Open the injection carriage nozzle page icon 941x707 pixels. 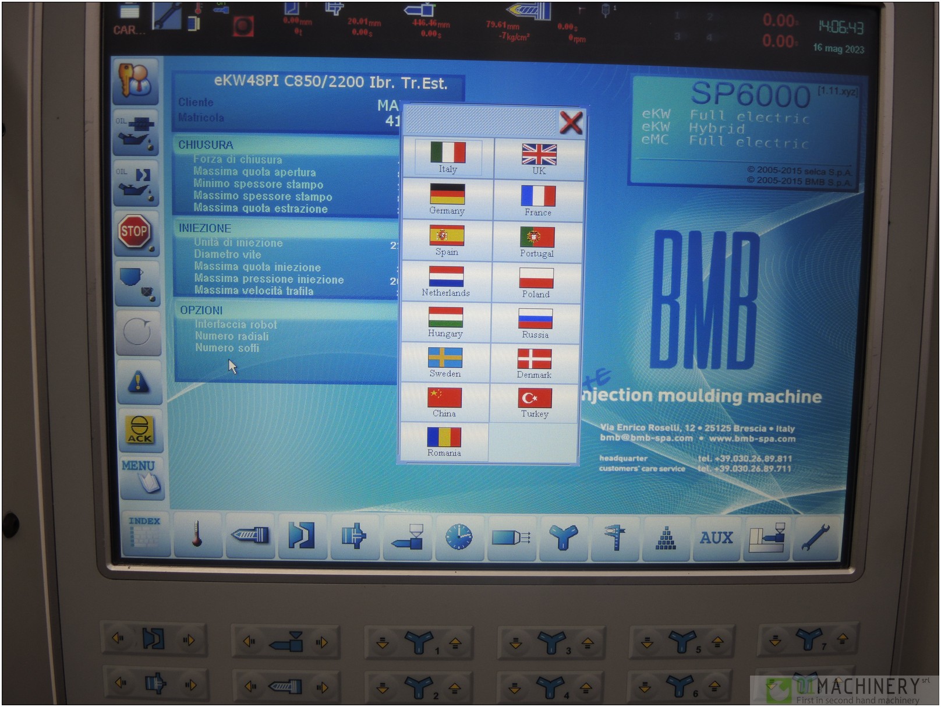pos(406,536)
